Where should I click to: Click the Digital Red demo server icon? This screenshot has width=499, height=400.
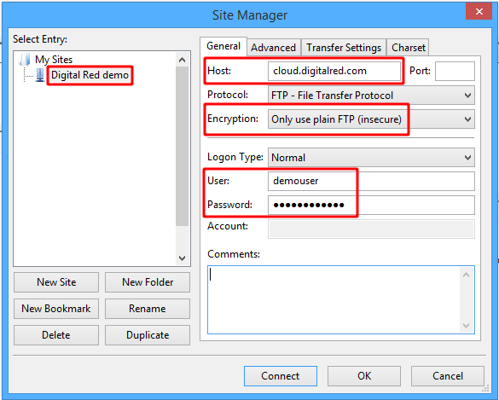(x=40, y=75)
